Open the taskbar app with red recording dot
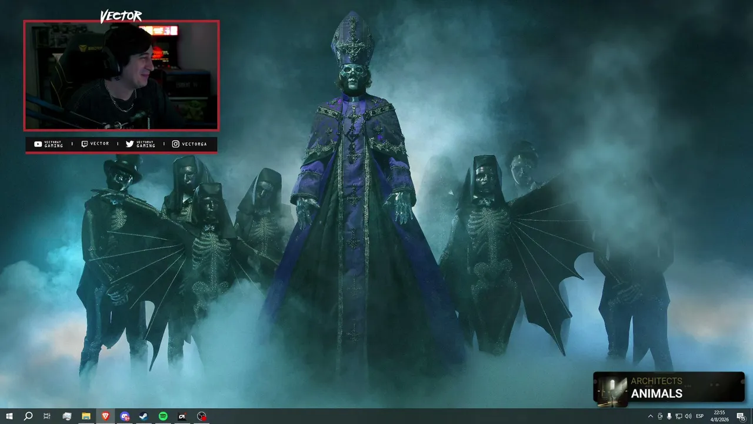This screenshot has height=424, width=753. 202,416
